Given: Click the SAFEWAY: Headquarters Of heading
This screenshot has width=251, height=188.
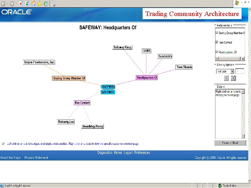Looking at the screenshot, I should coord(108,28).
